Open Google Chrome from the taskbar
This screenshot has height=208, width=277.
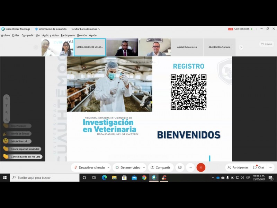[x=144, y=177]
